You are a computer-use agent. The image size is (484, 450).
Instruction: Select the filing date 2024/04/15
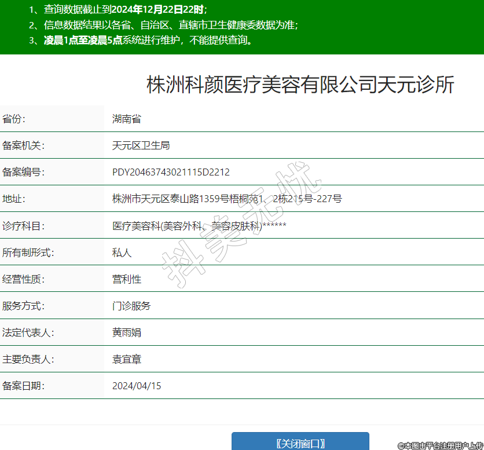[x=137, y=386]
